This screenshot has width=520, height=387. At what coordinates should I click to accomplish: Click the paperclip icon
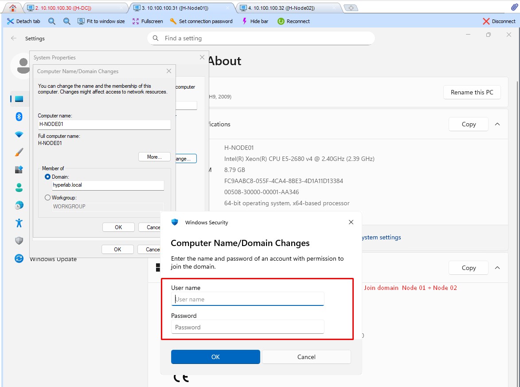point(514,7)
